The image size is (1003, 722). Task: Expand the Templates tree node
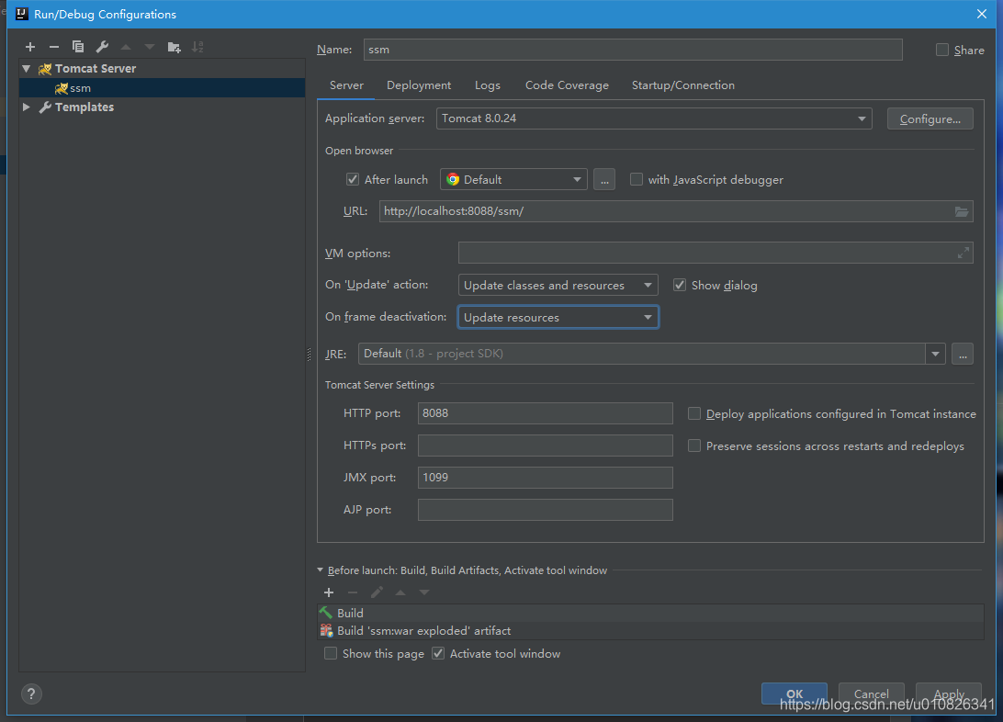[27, 107]
